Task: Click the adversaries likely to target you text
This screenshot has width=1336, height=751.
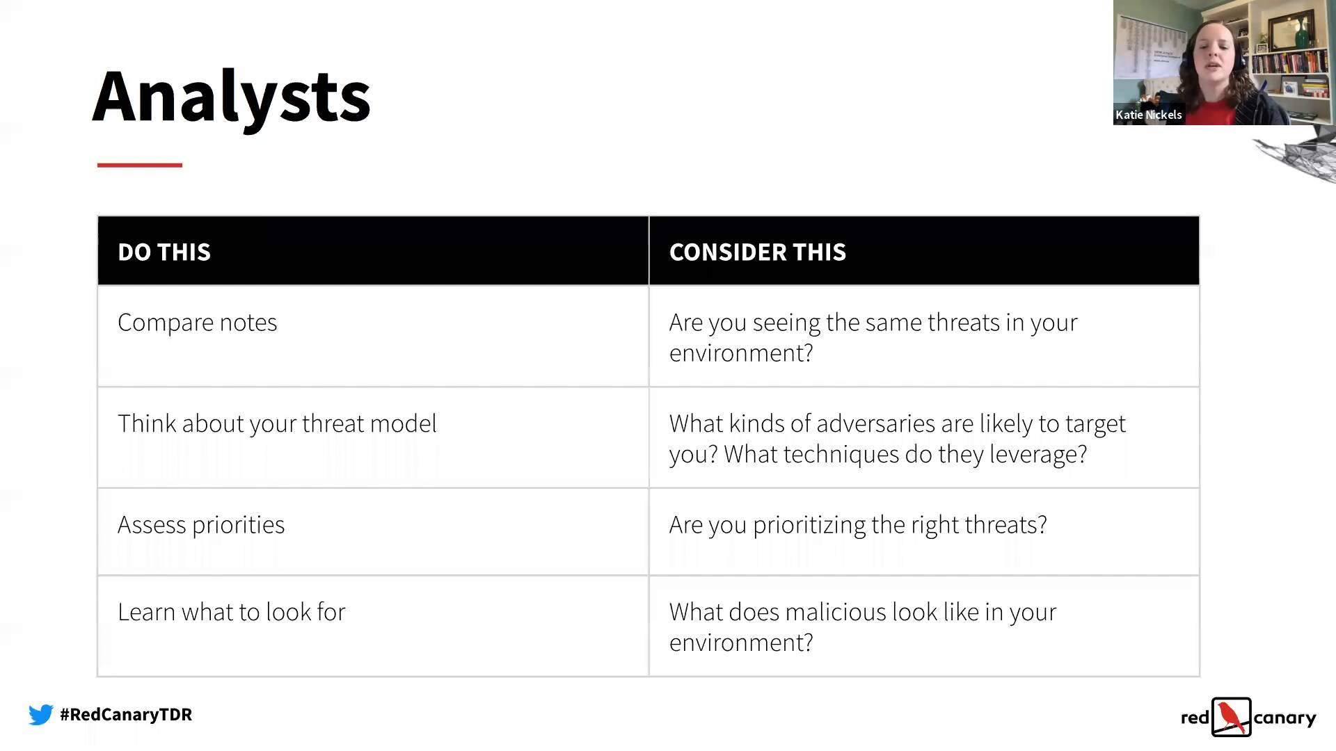Action: click(x=896, y=438)
